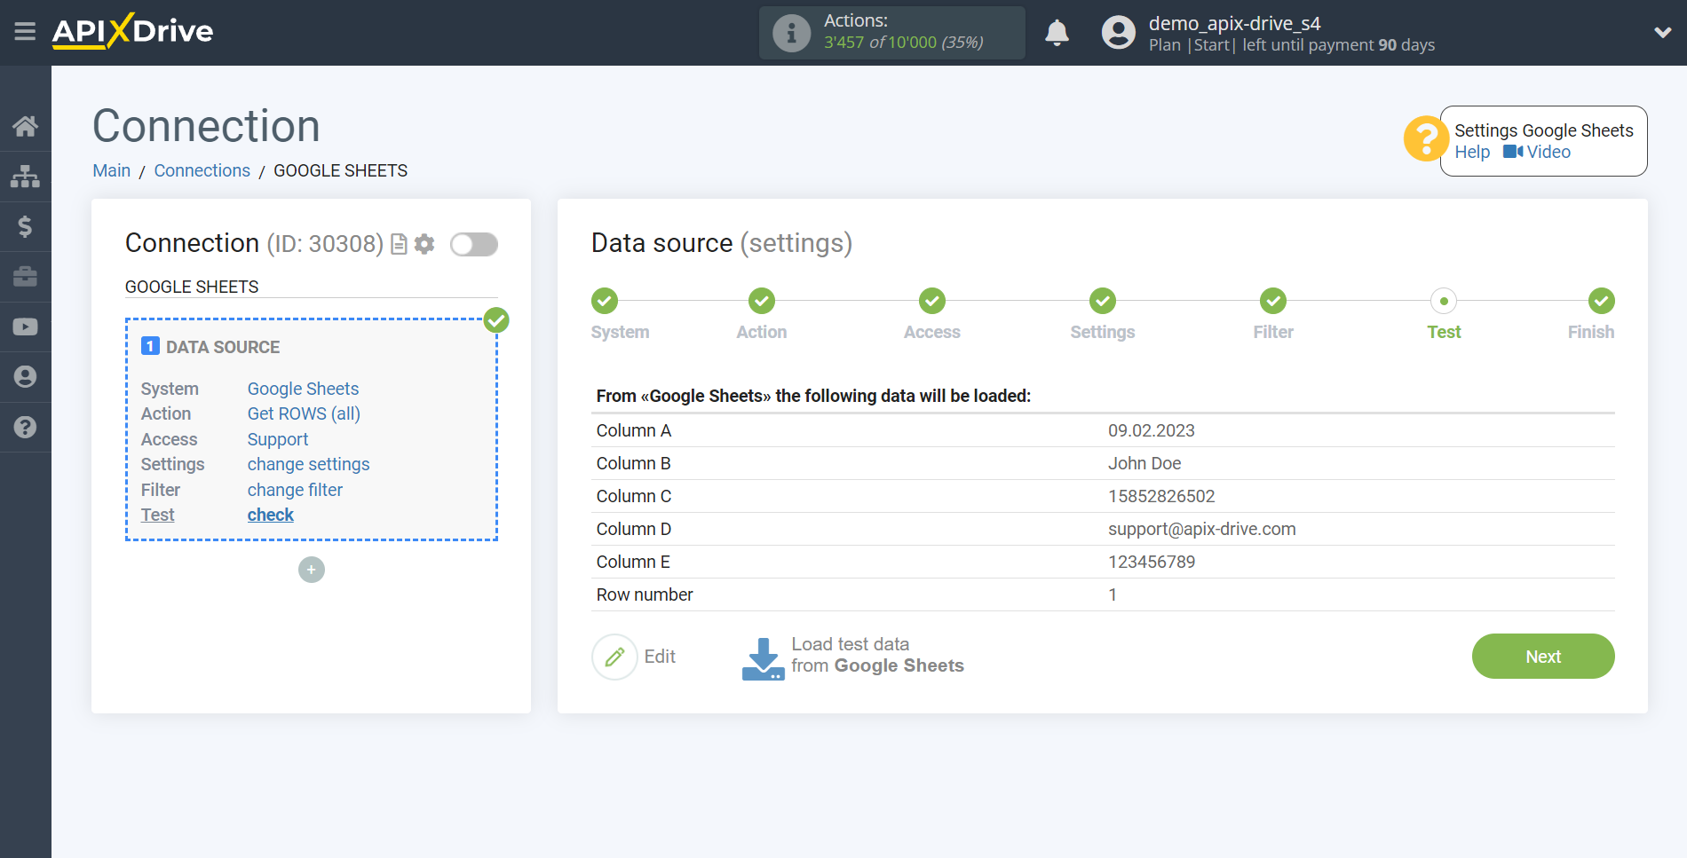Click the number 1 data source badge

(150, 346)
